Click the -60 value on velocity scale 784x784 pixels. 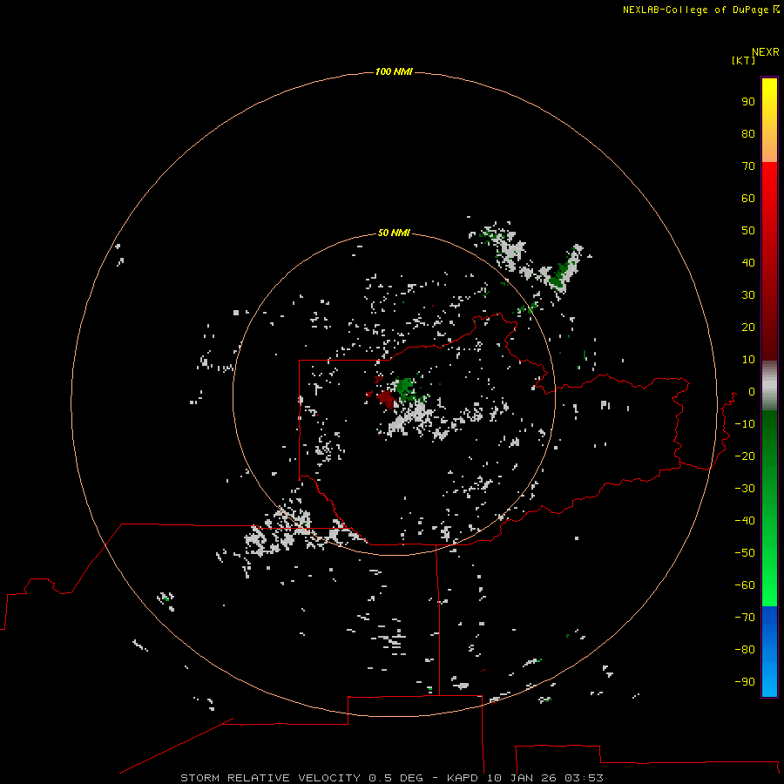745,585
